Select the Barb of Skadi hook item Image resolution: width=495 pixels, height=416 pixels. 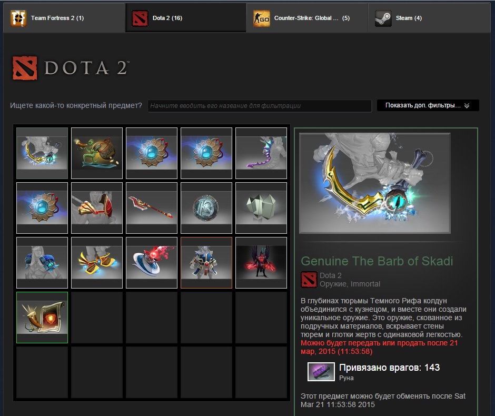[x=42, y=153]
